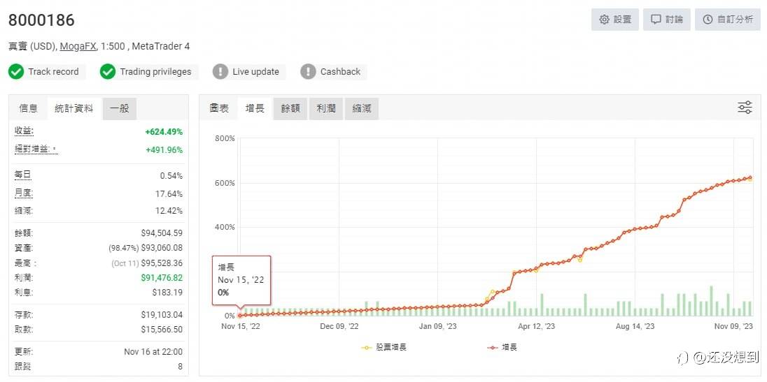Click the Trading privileges green checkmark icon
Screen dimensions: 767x382
108,72
